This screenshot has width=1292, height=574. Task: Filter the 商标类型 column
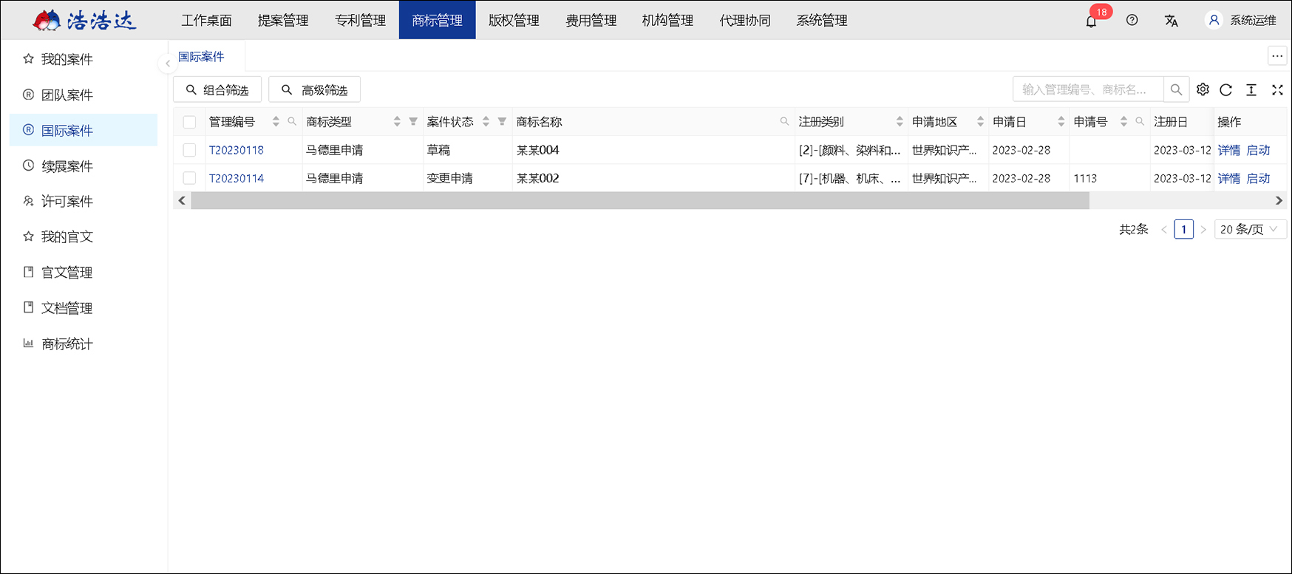coord(413,122)
